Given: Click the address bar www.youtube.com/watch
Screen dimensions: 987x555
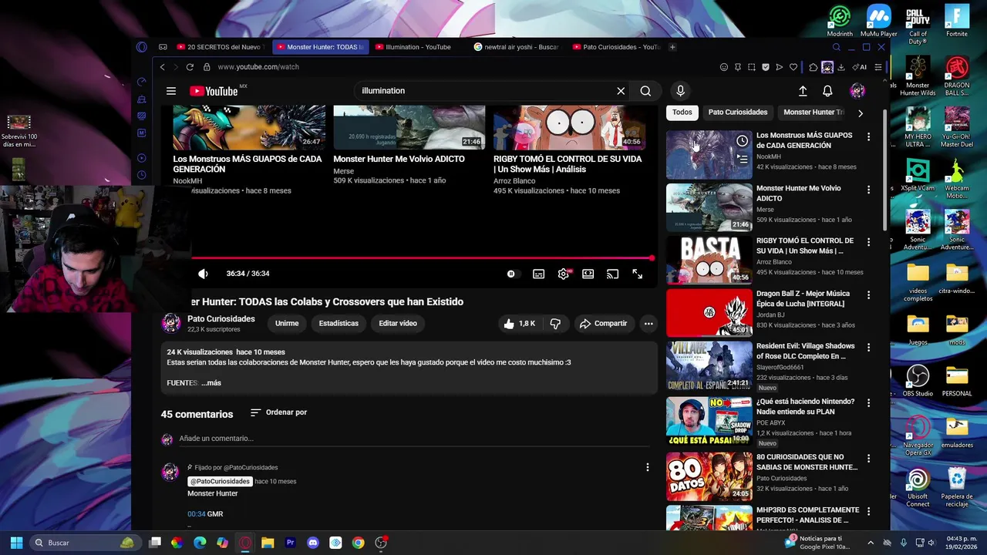Looking at the screenshot, I should pyautogui.click(x=258, y=67).
